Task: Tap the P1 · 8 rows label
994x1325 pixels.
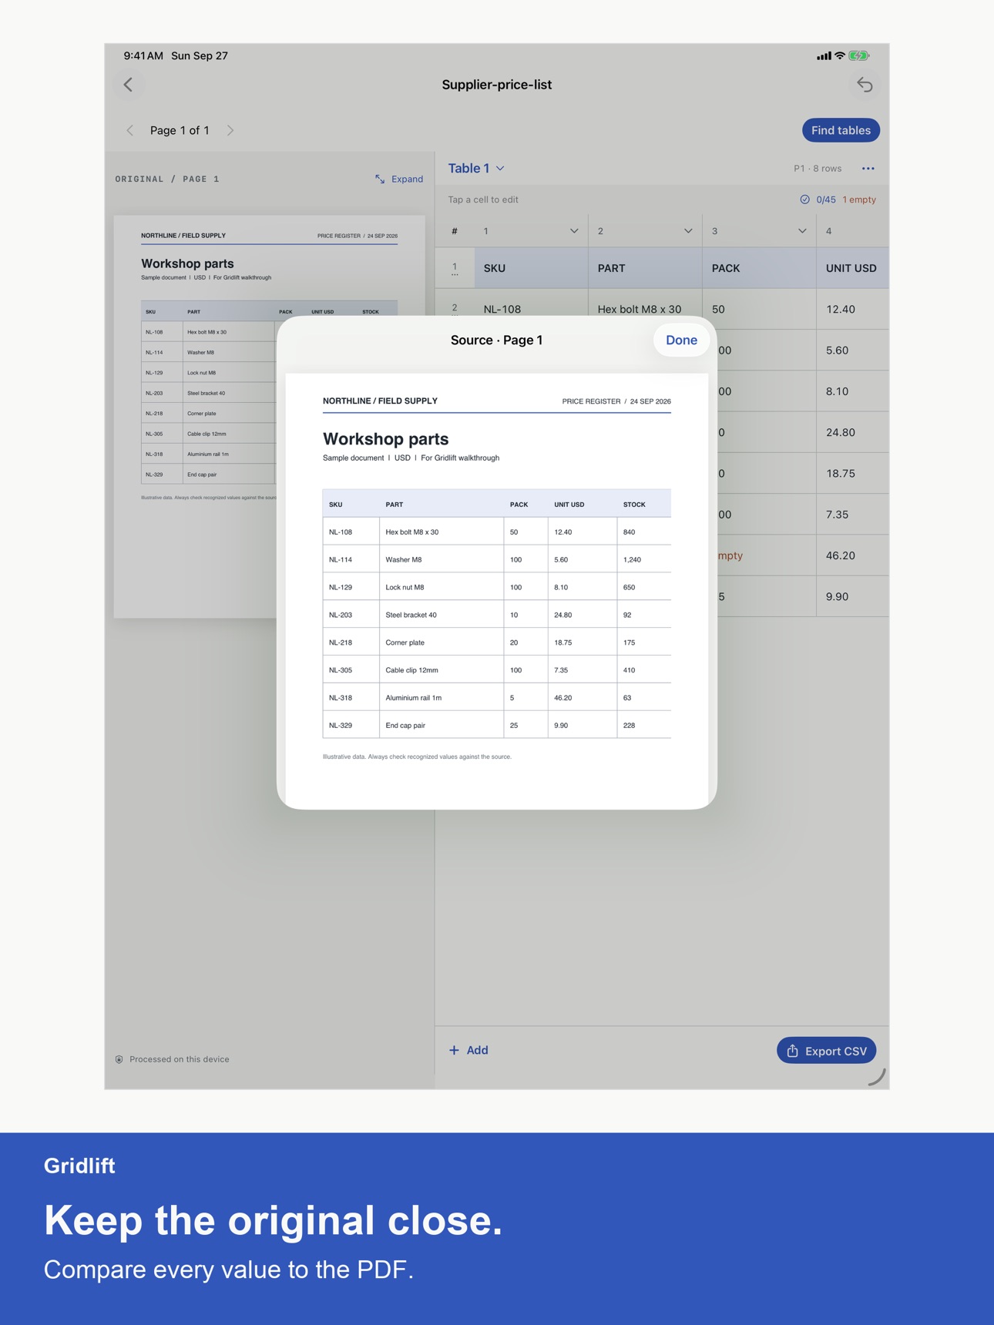Action: tap(818, 169)
